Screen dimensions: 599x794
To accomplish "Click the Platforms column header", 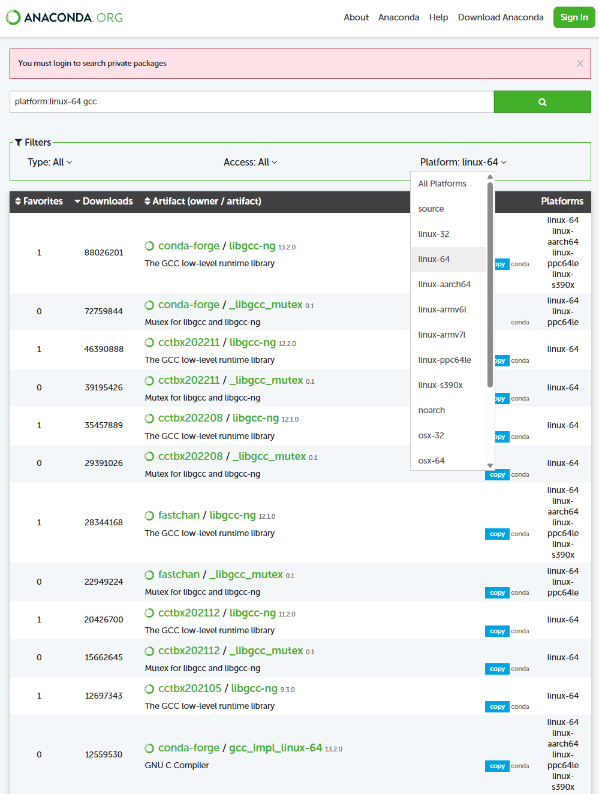I will pyautogui.click(x=562, y=201).
